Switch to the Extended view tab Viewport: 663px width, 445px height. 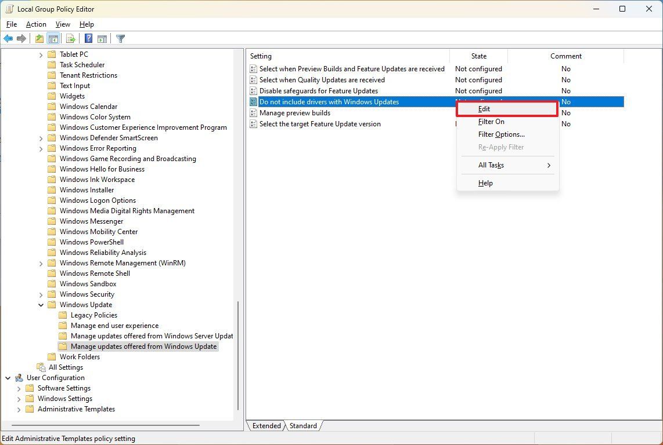[x=266, y=425]
